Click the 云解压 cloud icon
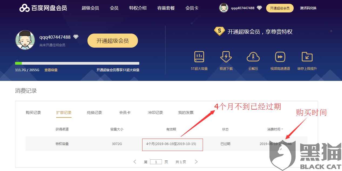 click(x=253, y=57)
